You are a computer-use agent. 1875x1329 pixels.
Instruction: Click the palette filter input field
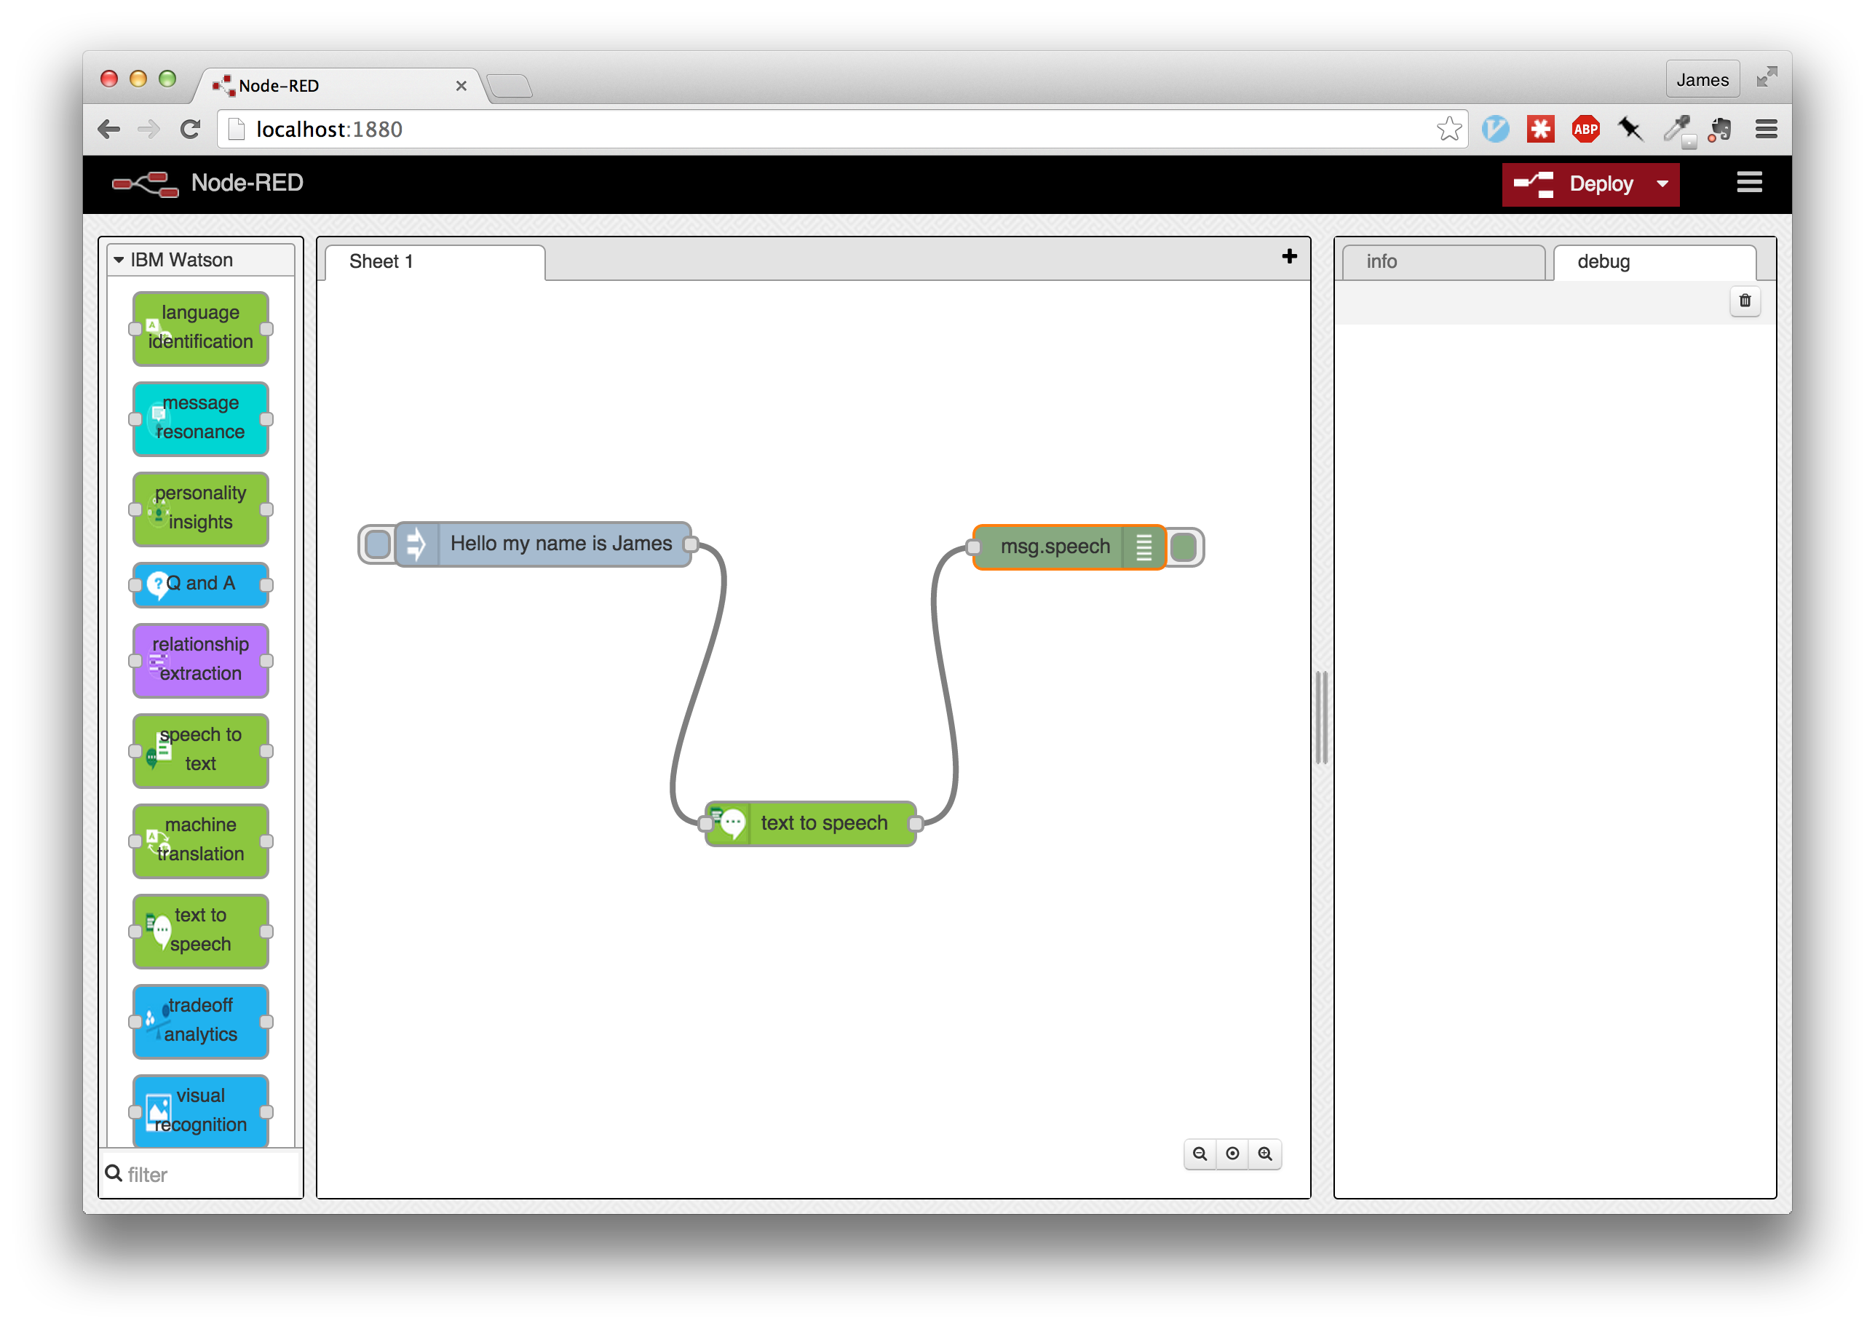click(200, 1174)
